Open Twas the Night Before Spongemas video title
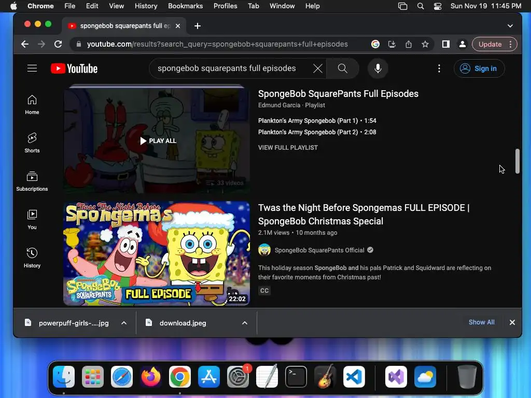 point(364,214)
